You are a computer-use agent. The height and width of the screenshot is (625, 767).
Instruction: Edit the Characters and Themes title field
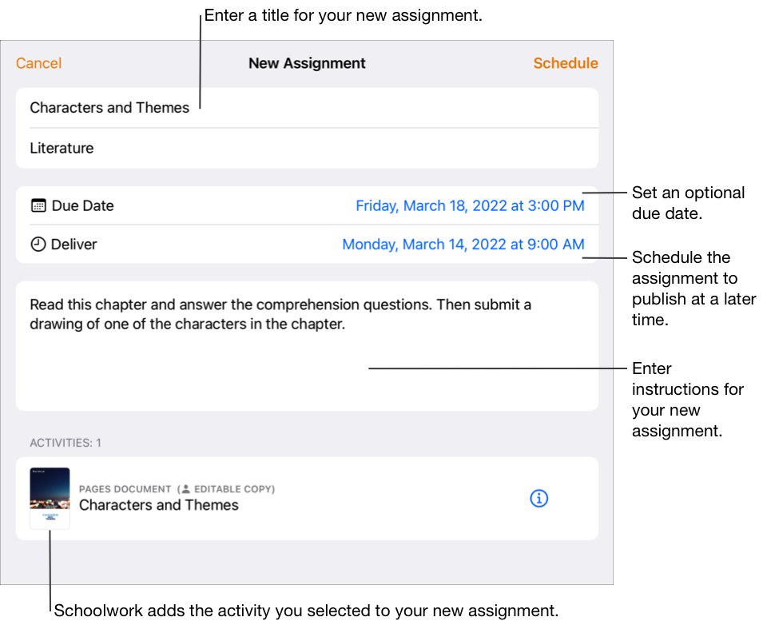pyautogui.click(x=109, y=108)
